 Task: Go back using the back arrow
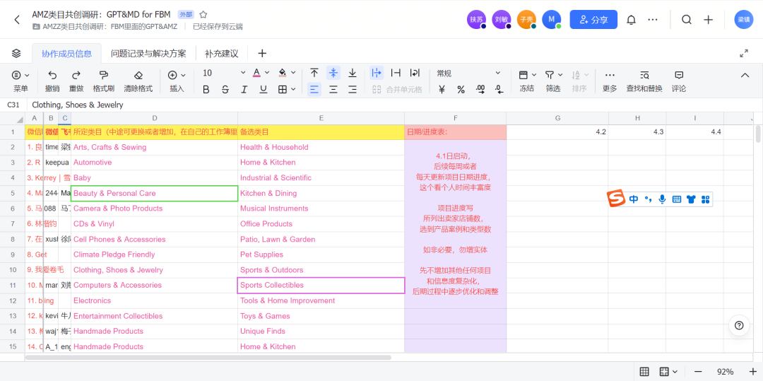click(17, 20)
